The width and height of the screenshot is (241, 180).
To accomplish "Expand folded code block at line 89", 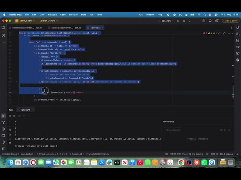I will click(x=16, y=82).
